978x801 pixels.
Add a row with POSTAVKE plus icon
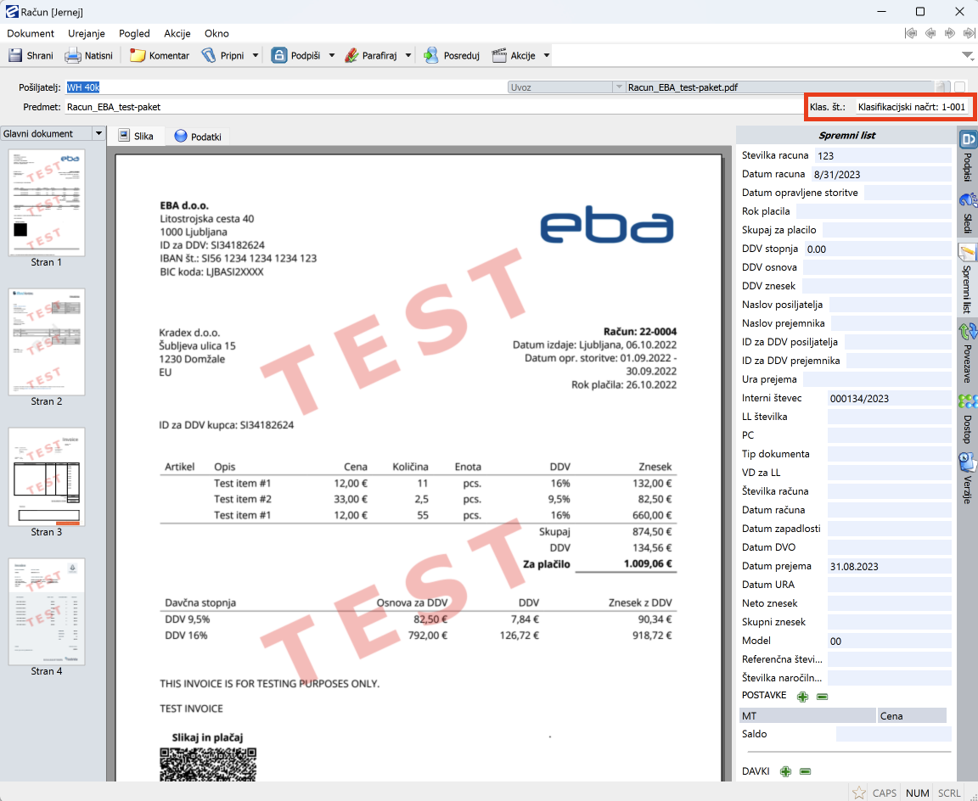(802, 697)
